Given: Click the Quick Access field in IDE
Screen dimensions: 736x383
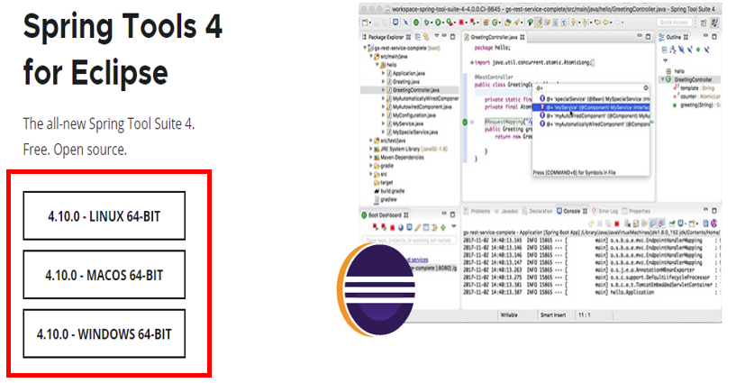Looking at the screenshot, I should click(674, 22).
